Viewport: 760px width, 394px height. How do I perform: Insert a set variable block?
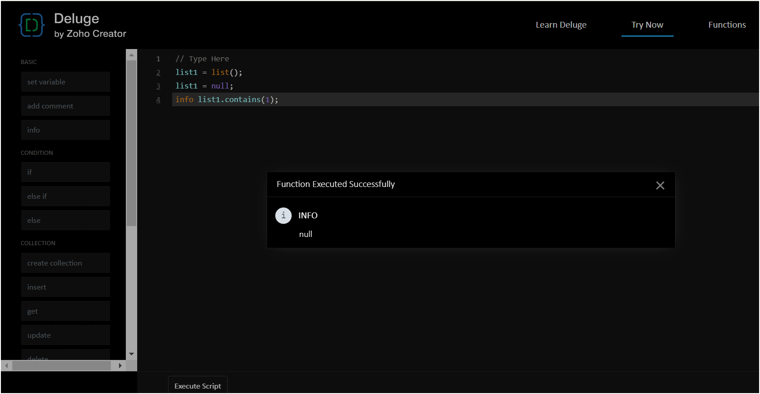click(65, 82)
